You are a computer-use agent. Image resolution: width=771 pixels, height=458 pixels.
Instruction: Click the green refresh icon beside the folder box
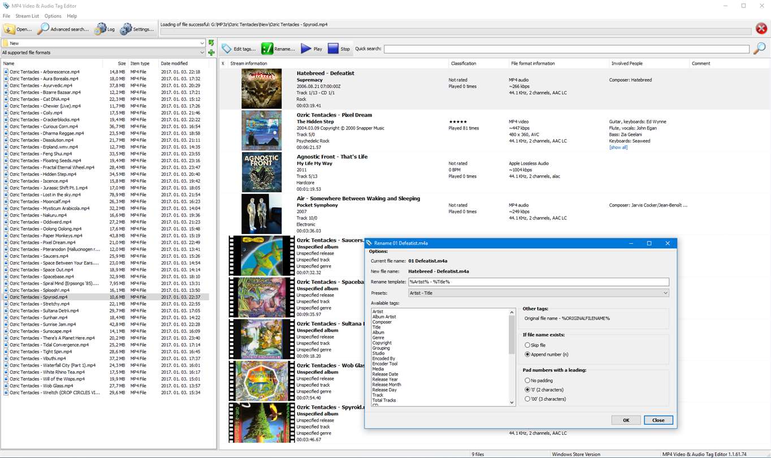point(211,43)
